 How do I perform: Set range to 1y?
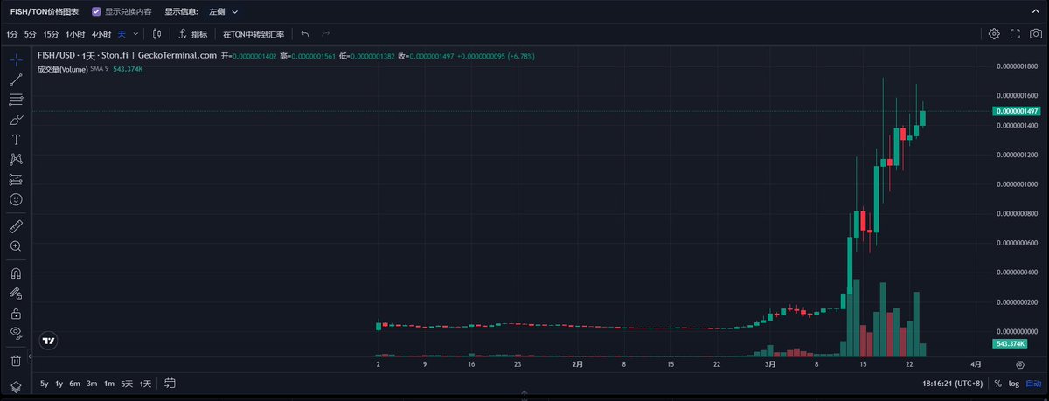59,384
